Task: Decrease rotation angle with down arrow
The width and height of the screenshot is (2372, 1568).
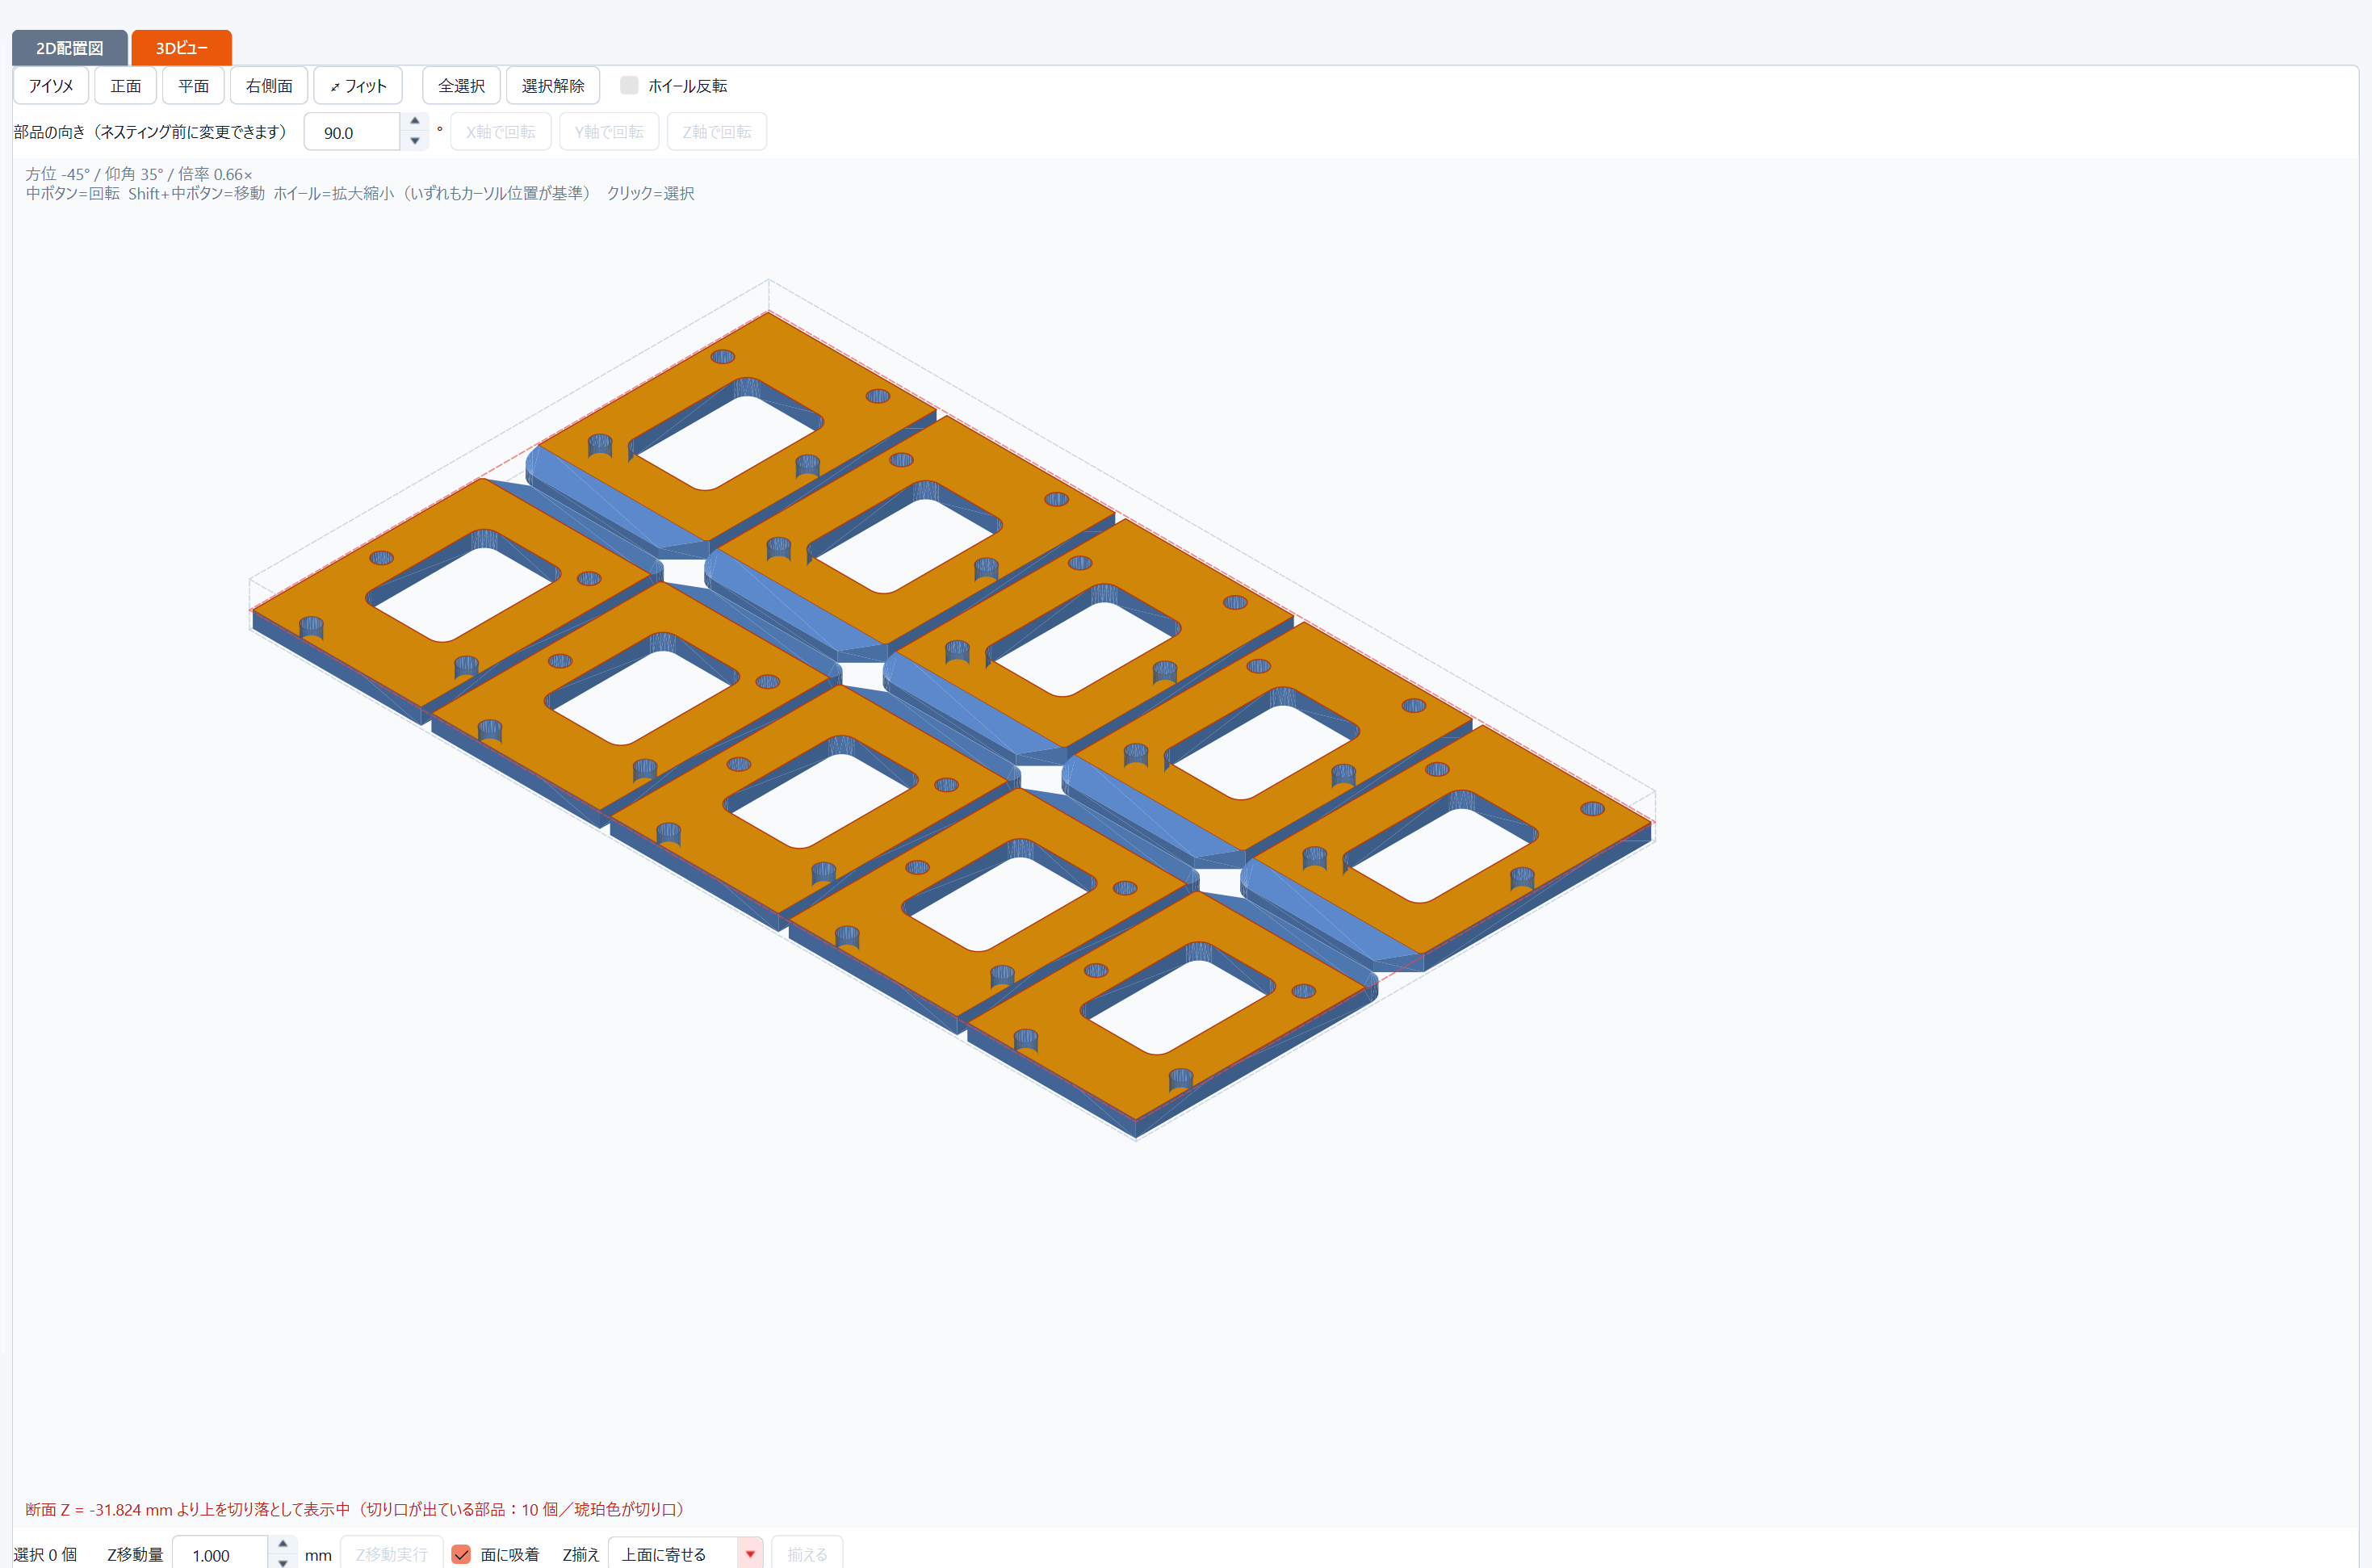Action: (415, 141)
